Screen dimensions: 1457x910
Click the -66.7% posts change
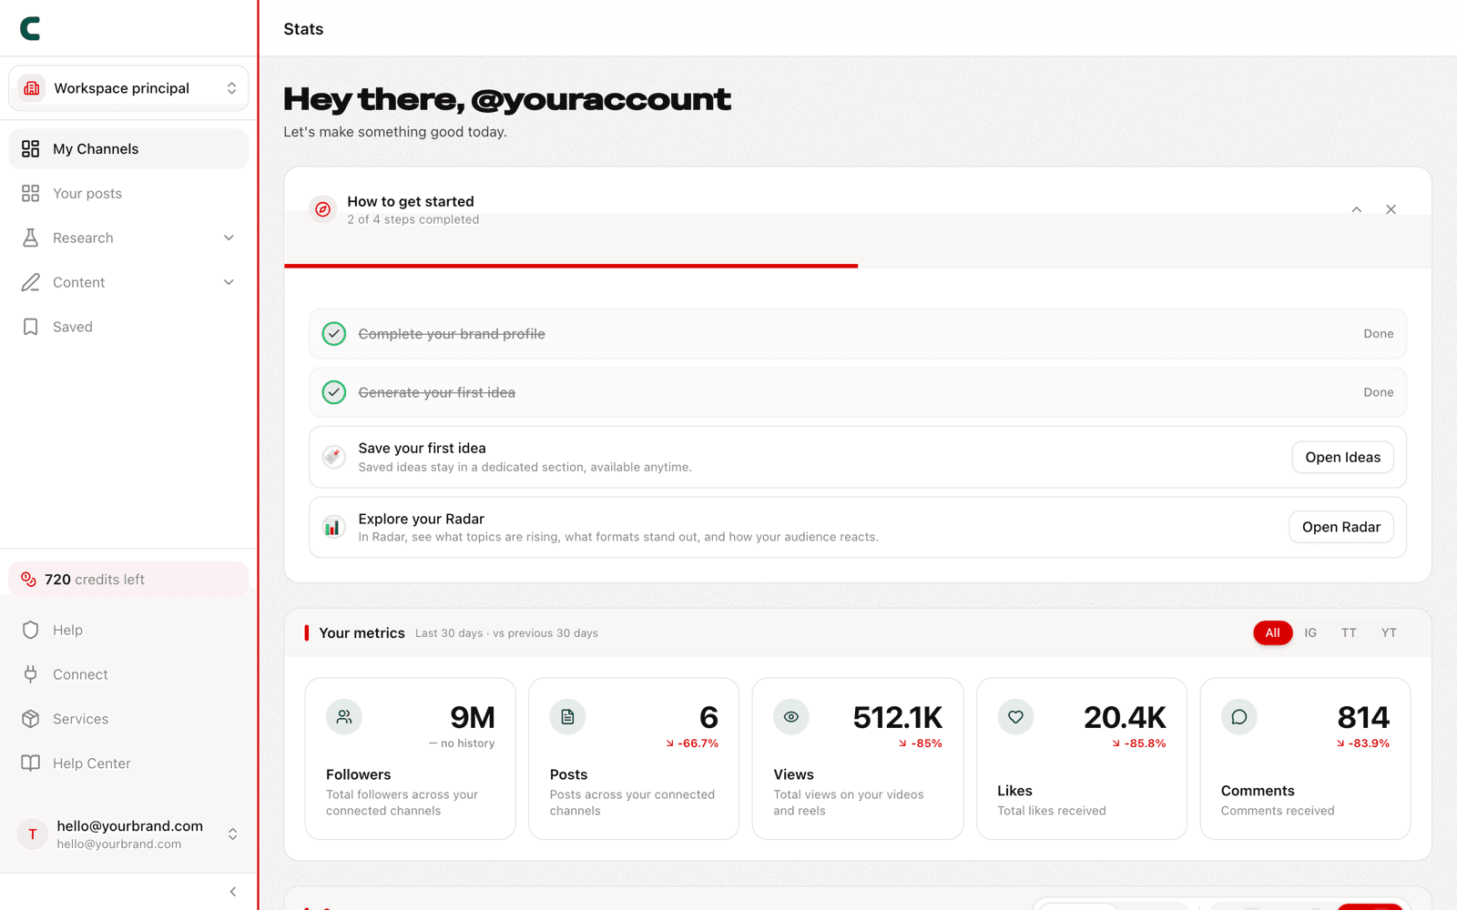pyautogui.click(x=692, y=743)
